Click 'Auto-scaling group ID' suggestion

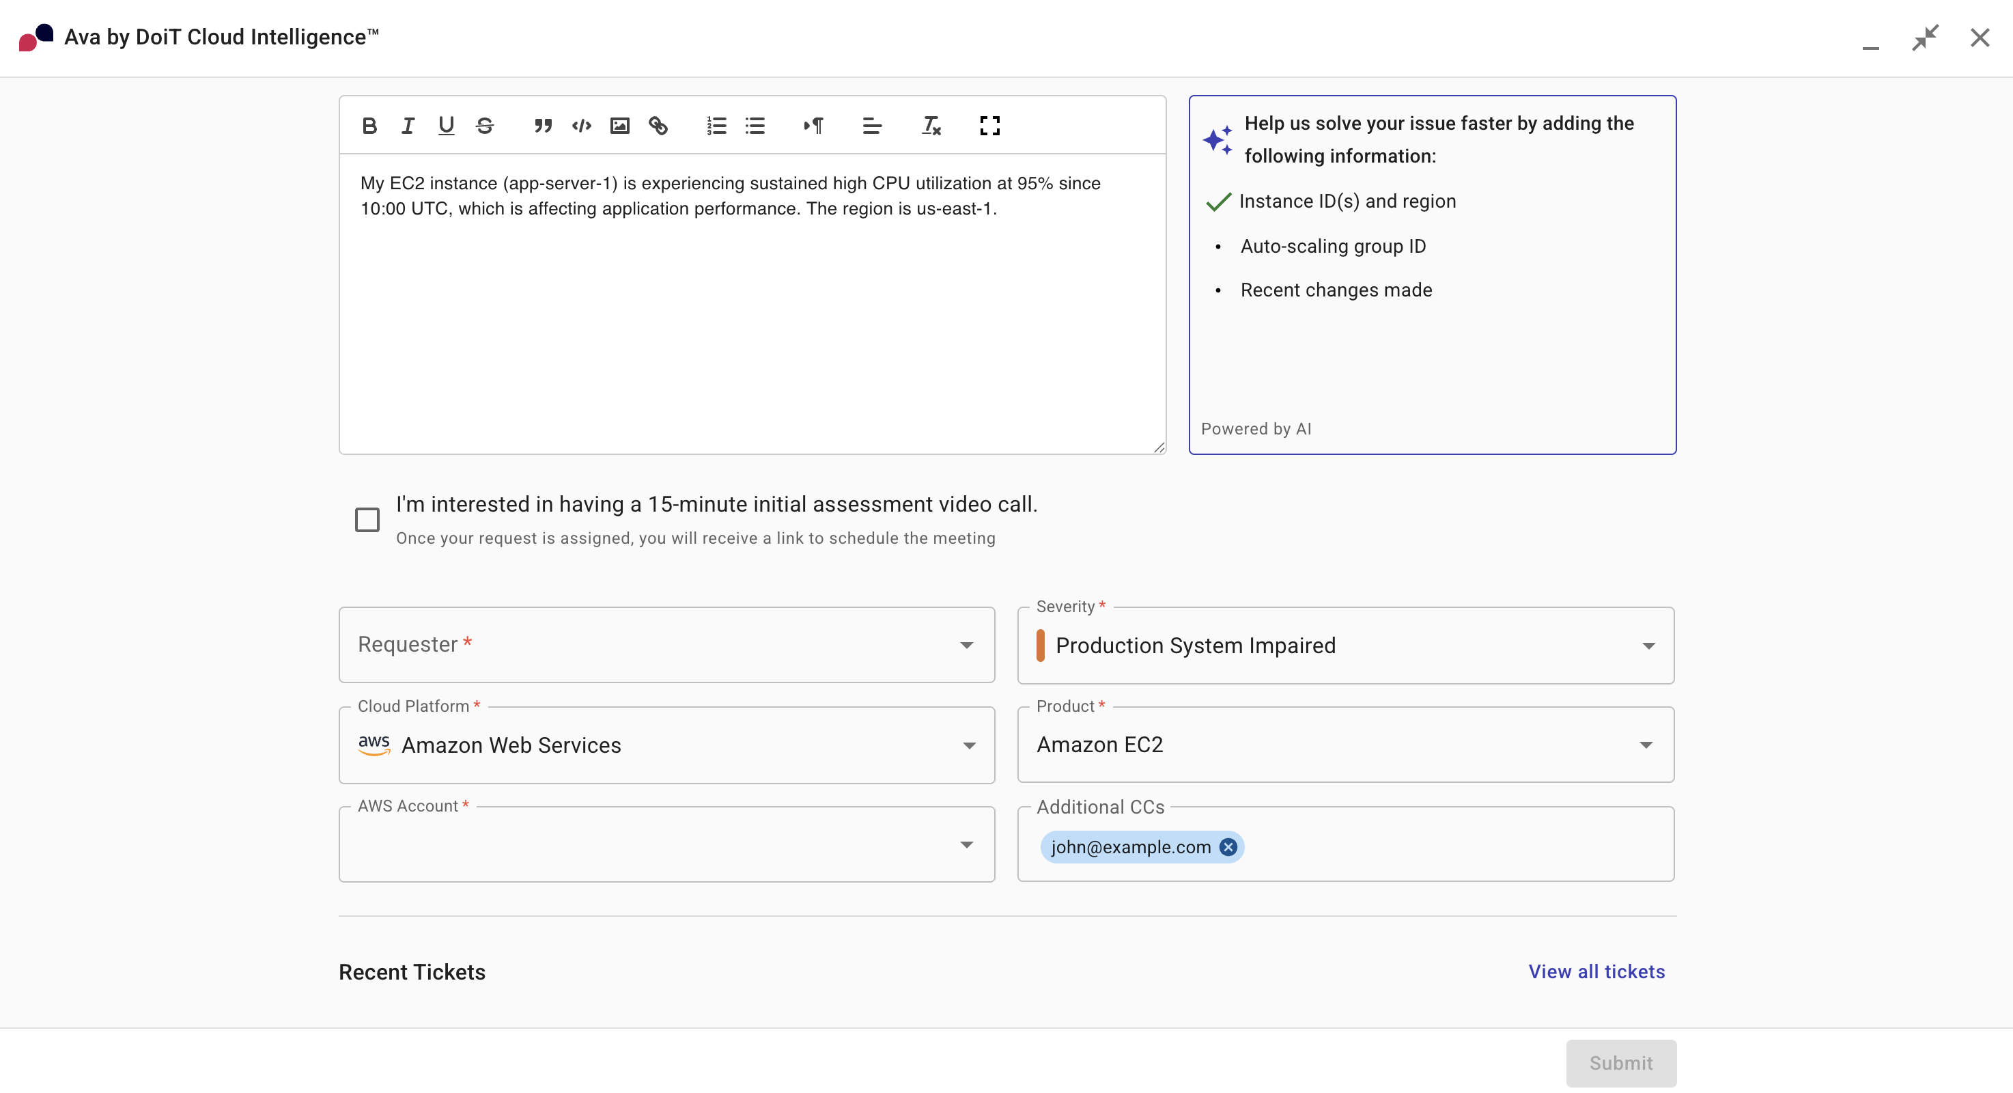1333,247
